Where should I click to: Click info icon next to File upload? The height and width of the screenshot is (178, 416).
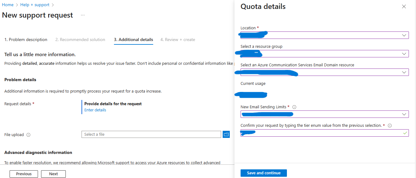click(28, 135)
